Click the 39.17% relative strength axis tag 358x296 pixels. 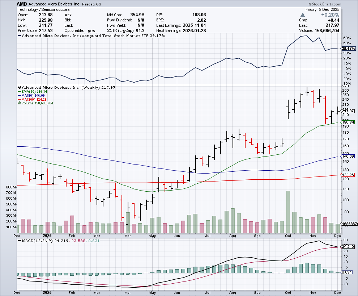click(348, 49)
